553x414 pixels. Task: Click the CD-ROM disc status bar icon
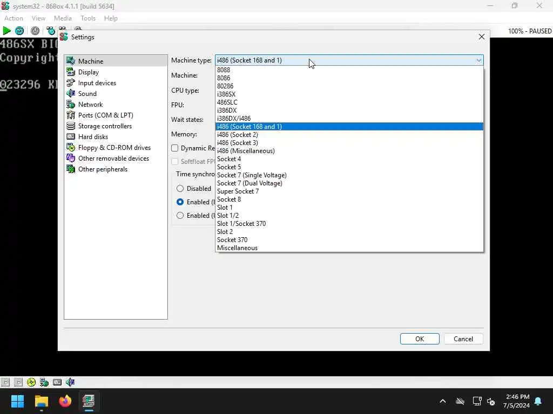point(31,382)
